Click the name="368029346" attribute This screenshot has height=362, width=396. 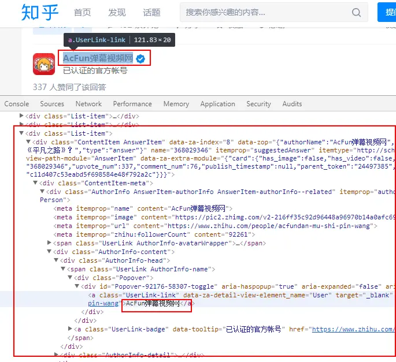pos(181,150)
